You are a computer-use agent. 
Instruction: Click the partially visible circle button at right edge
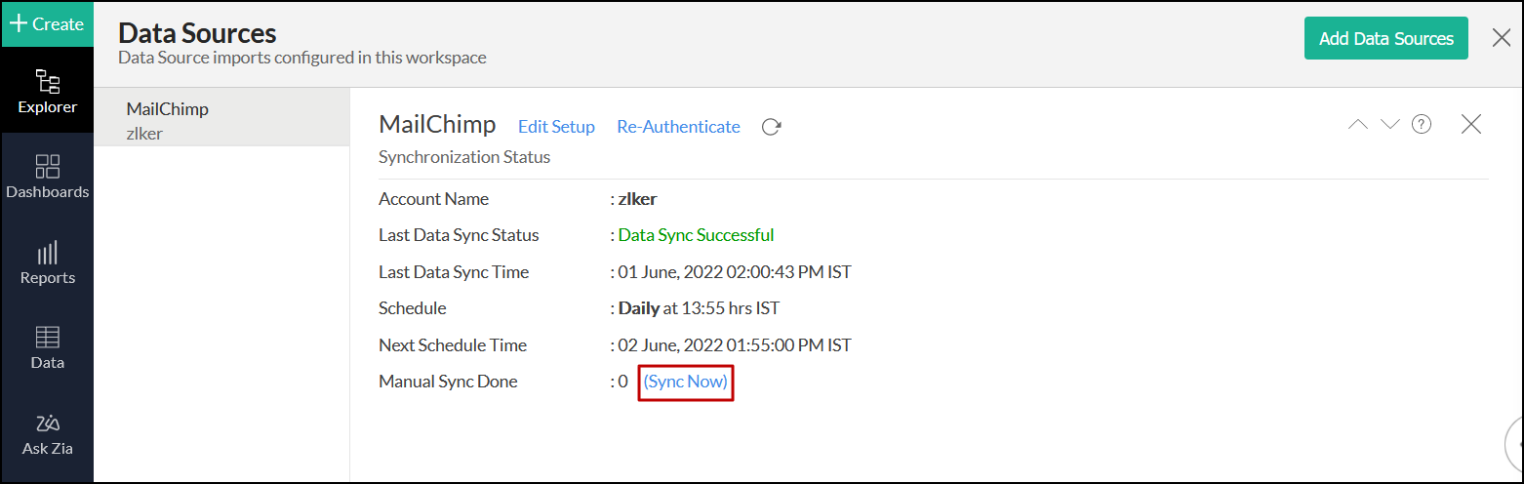click(x=1515, y=443)
